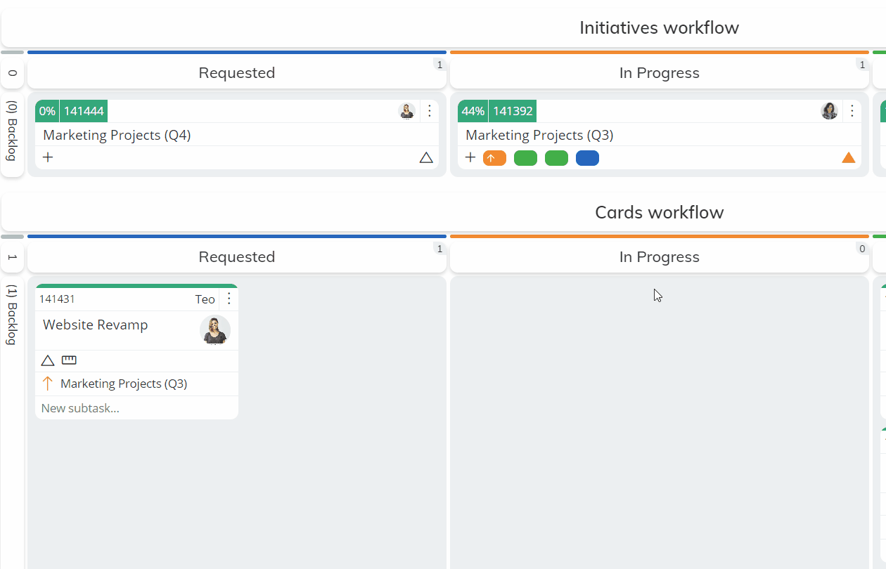Click the plus icon on card 141392

coord(470,157)
